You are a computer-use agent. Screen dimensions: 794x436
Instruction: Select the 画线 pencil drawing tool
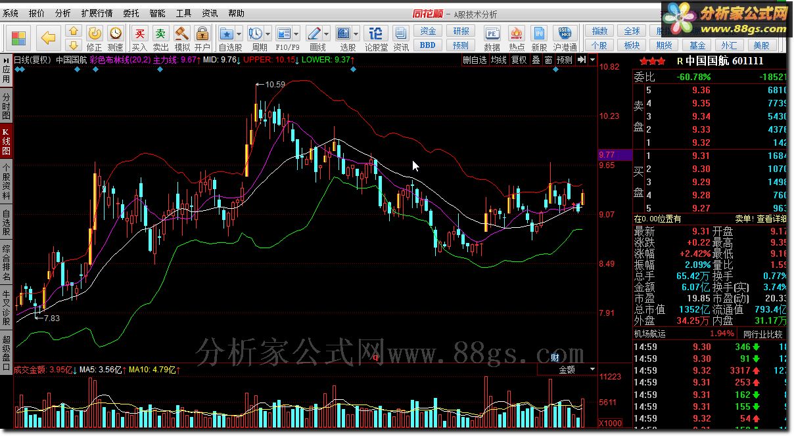pyautogui.click(x=314, y=33)
